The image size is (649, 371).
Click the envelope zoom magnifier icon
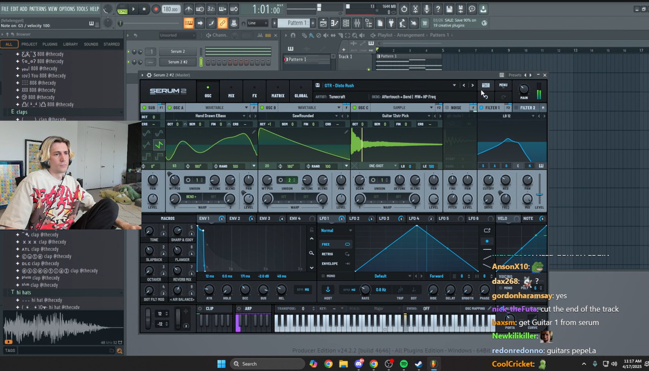pos(311,253)
